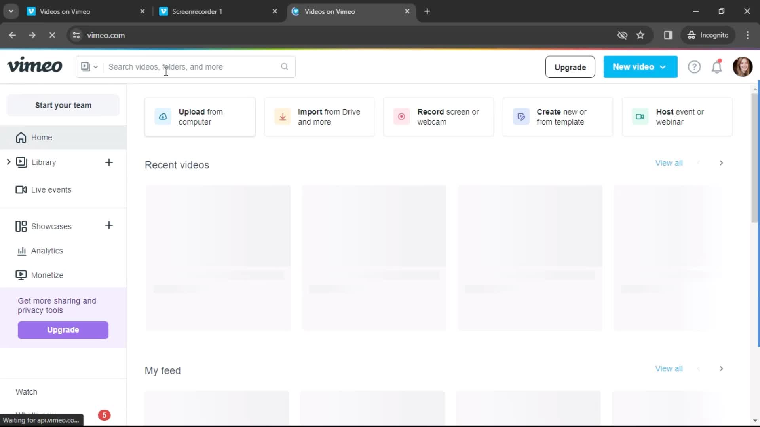Click the Upgrade button in header
The height and width of the screenshot is (427, 760).
pyautogui.click(x=570, y=67)
